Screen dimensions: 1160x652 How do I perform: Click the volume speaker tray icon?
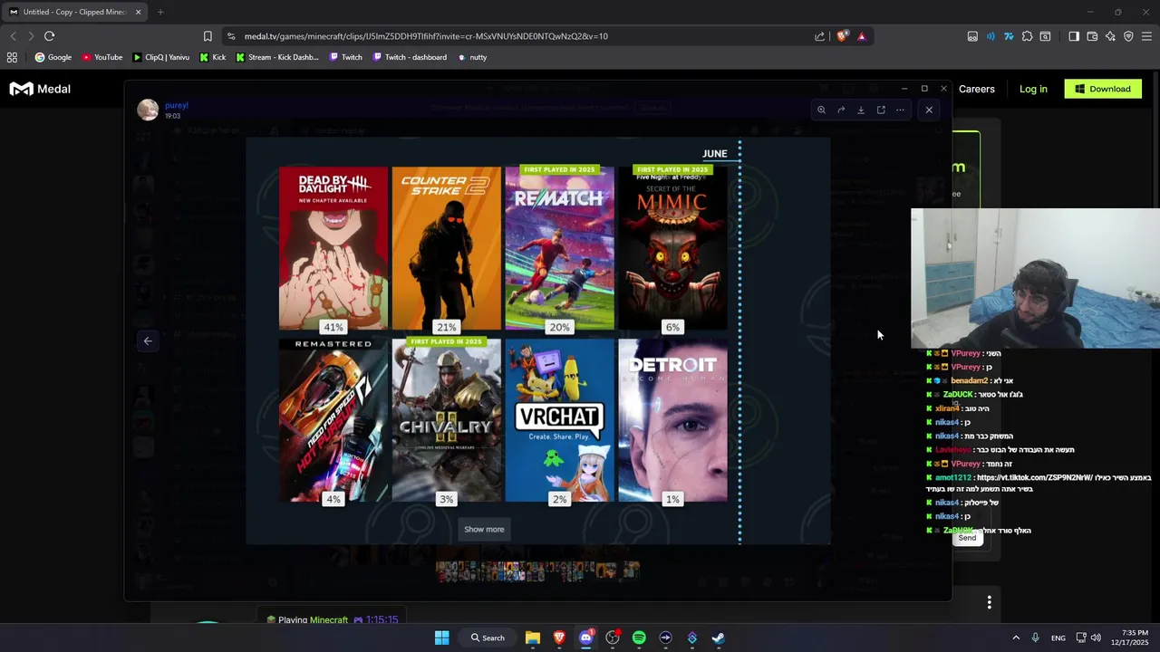coord(1096,638)
